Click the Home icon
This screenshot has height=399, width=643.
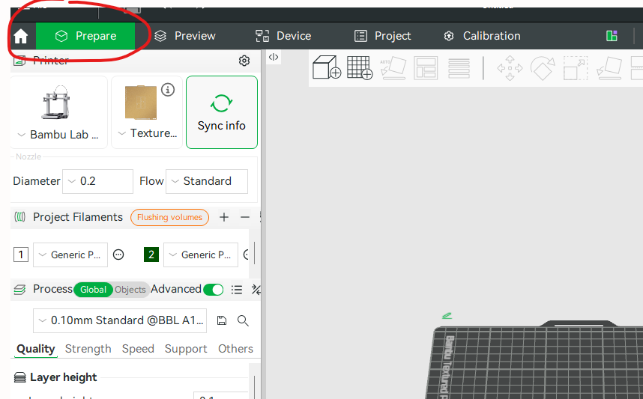(20, 36)
